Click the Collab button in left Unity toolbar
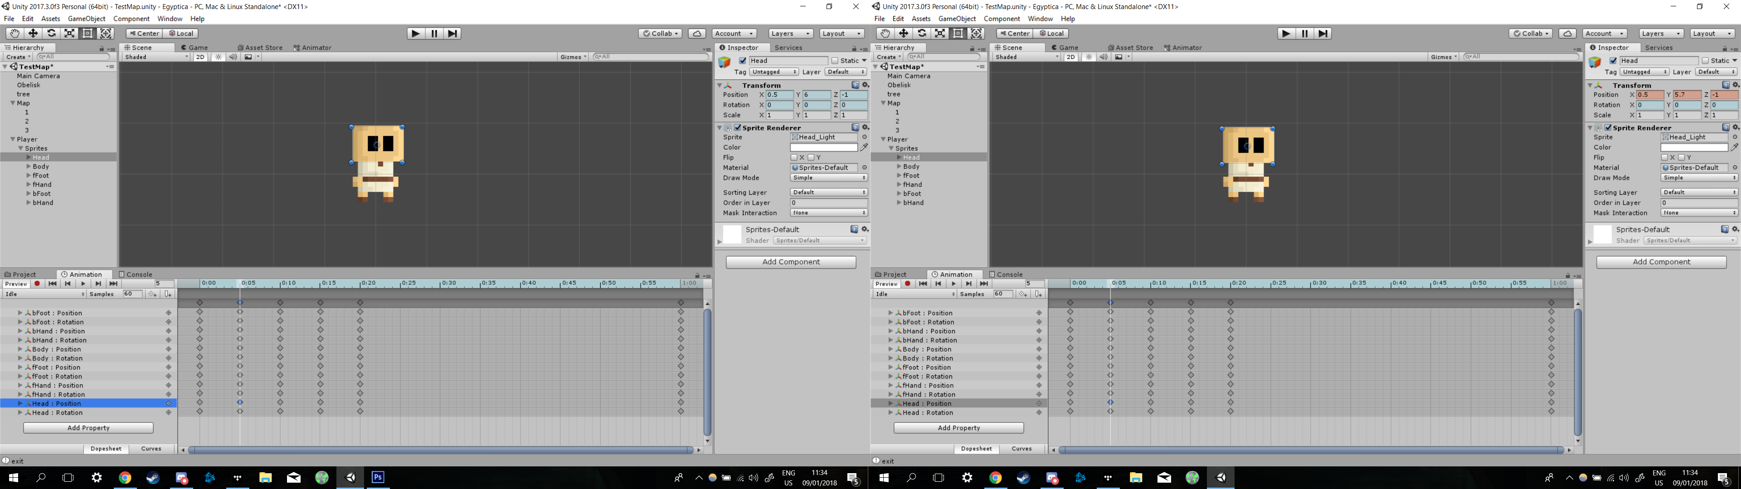Image resolution: width=1741 pixels, height=489 pixels. tap(660, 33)
